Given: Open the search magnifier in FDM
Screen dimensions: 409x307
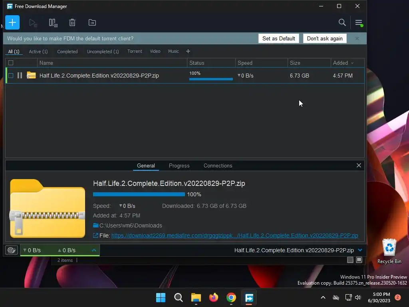Looking at the screenshot, I should (342, 22).
